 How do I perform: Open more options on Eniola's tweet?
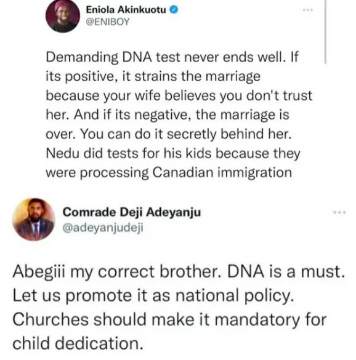click(308, 10)
